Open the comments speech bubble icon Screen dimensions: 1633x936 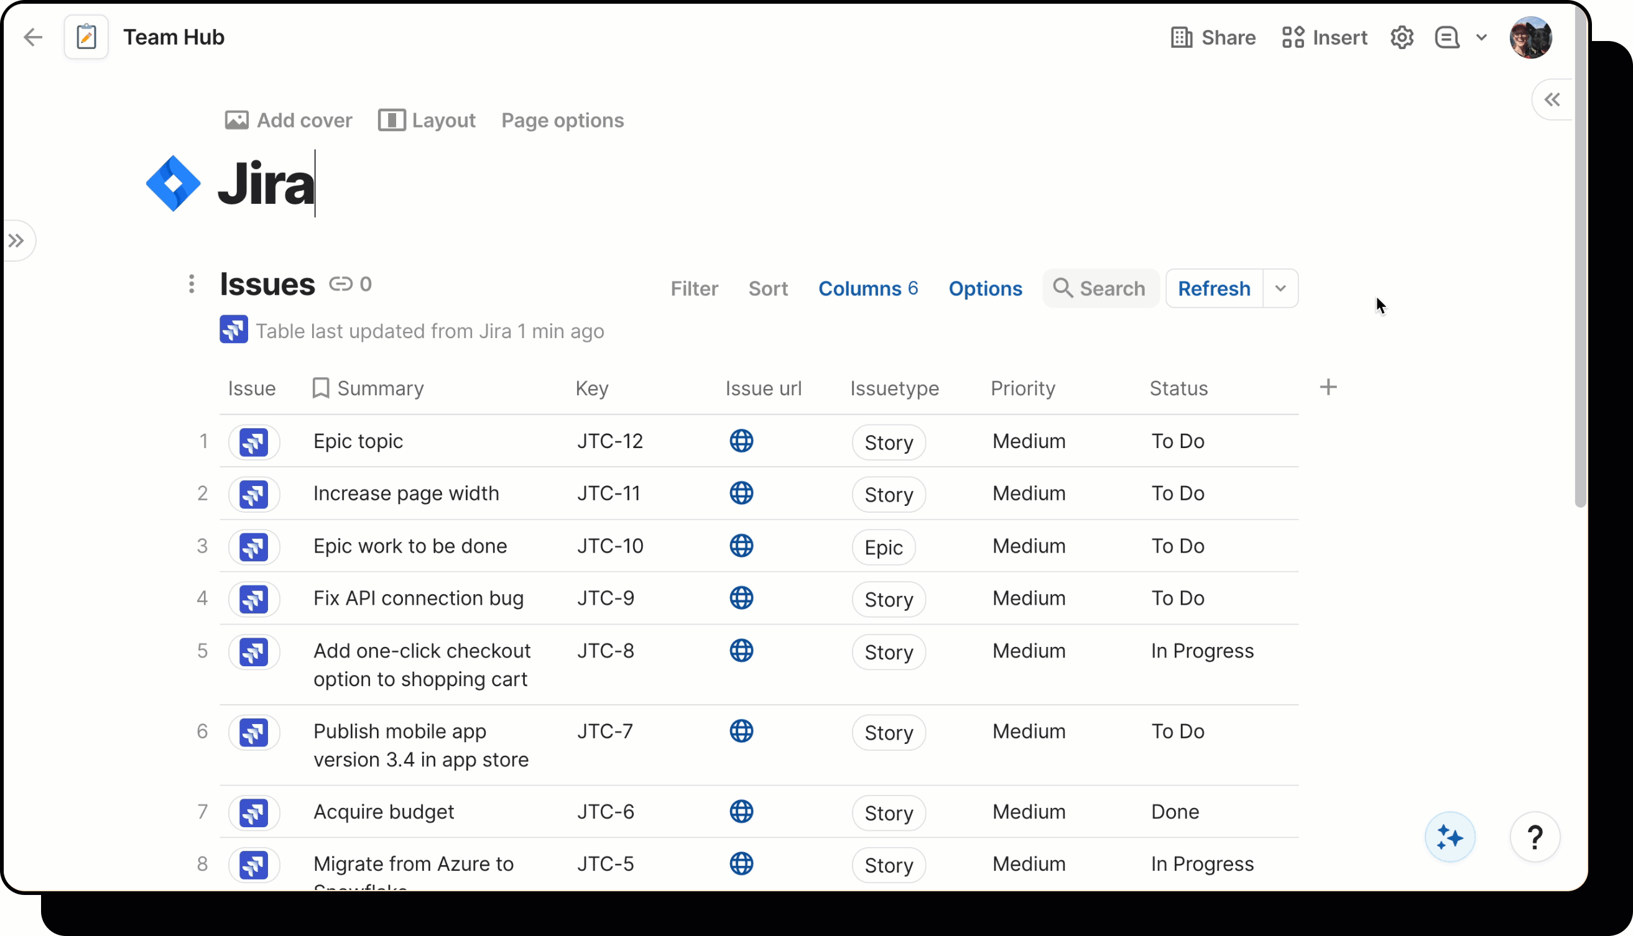(x=1446, y=37)
